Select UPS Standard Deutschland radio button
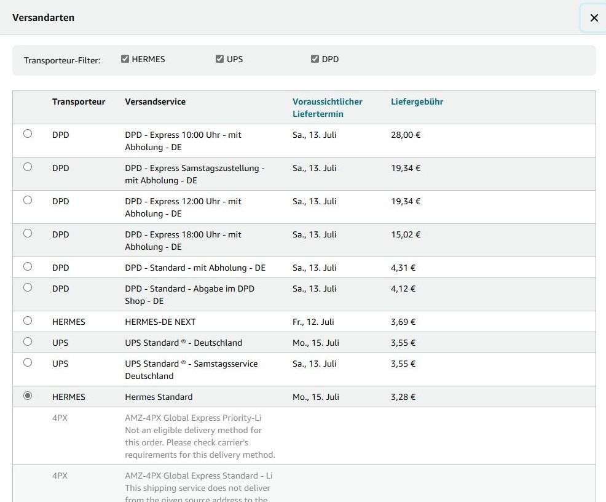606x502 pixels. coord(28,341)
